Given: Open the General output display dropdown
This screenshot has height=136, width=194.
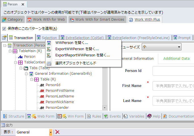Looking at the screenshot, I should tap(51, 132).
